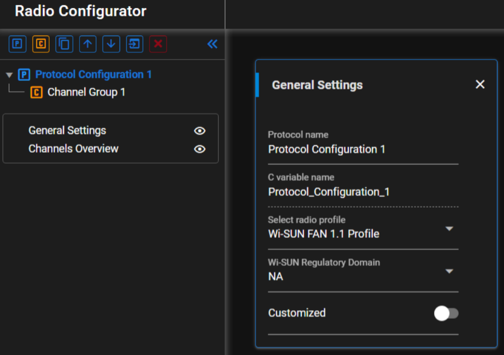Viewport: 504px width, 355px height.
Task: Move the selected item up with the up arrow icon
Action: click(87, 44)
